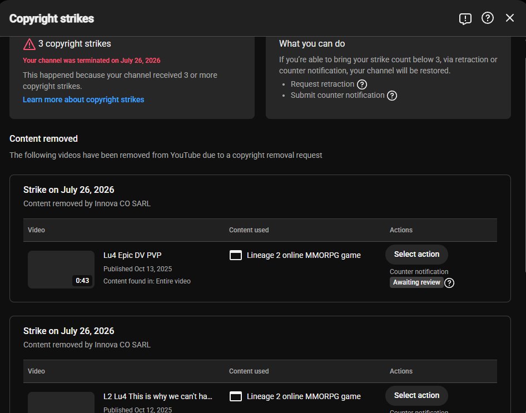The height and width of the screenshot is (413, 526).
Task: Click the Lu4 Epic DV PVP video title
Action: tap(132, 255)
